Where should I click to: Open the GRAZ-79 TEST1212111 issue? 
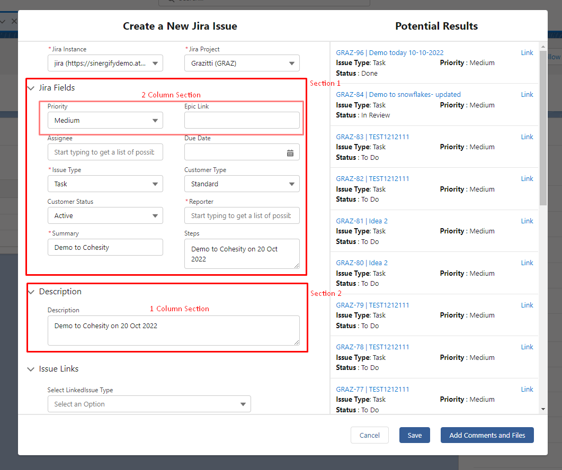tap(372, 305)
